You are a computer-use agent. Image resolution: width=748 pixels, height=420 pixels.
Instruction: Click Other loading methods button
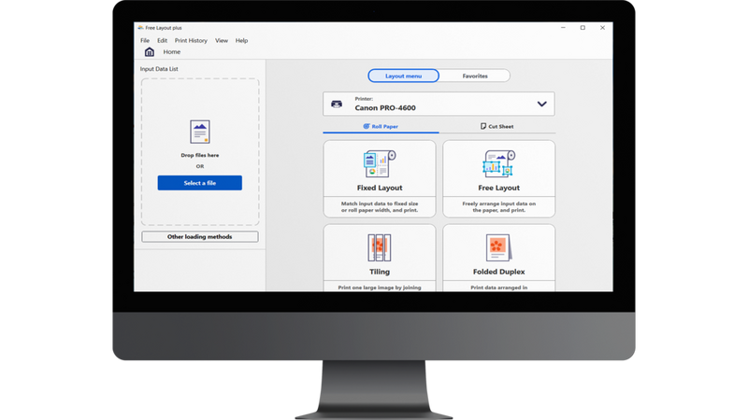click(x=199, y=236)
